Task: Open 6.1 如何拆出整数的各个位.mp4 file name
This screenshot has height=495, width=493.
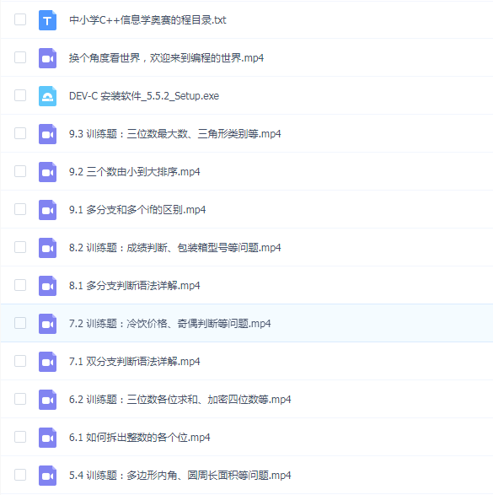Action: (139, 437)
